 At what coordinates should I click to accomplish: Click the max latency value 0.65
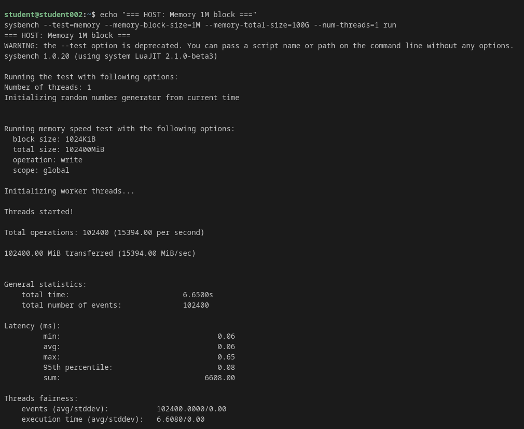(226, 357)
